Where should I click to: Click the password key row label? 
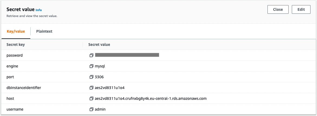15,55
